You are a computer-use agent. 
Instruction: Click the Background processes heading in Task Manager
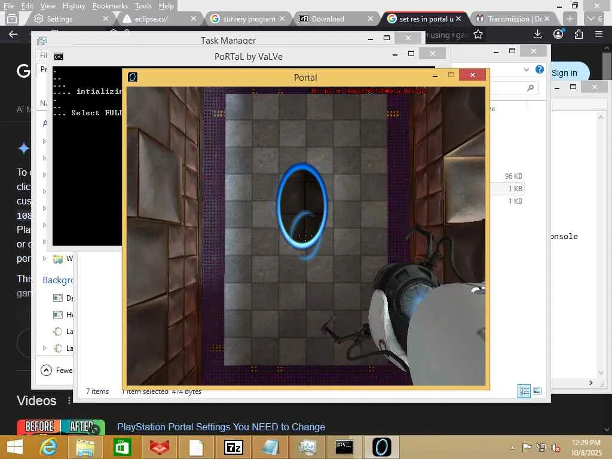(58, 280)
